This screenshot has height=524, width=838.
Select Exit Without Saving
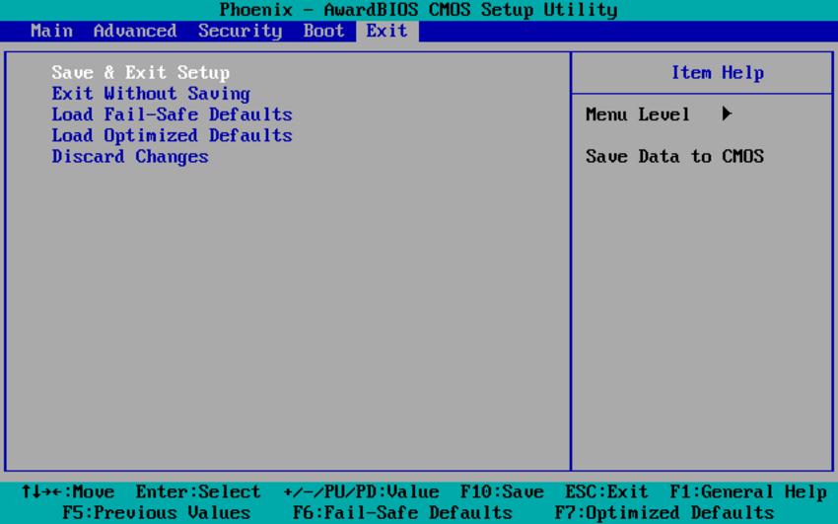click(151, 94)
